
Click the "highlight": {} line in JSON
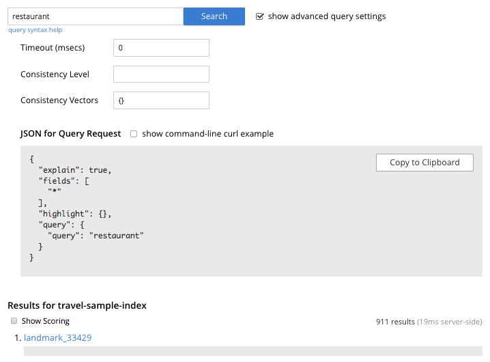75,214
